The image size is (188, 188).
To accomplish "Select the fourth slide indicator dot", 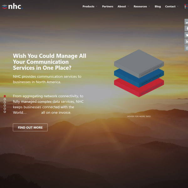I will (x=5, y=106).
